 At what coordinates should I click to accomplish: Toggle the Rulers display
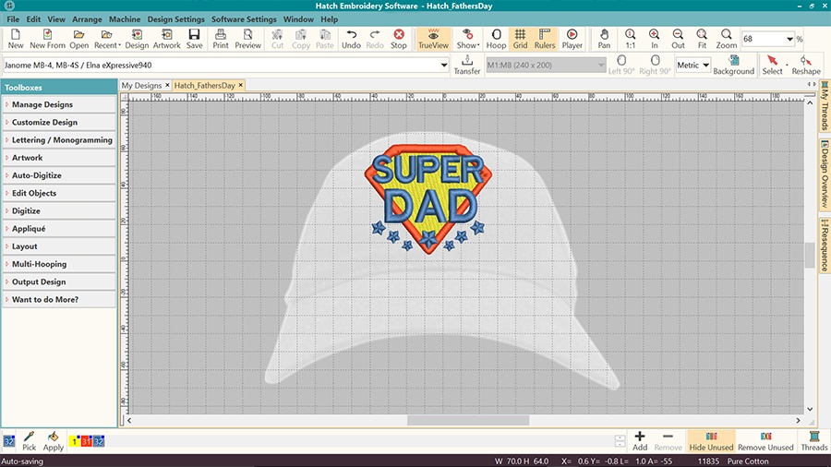545,38
